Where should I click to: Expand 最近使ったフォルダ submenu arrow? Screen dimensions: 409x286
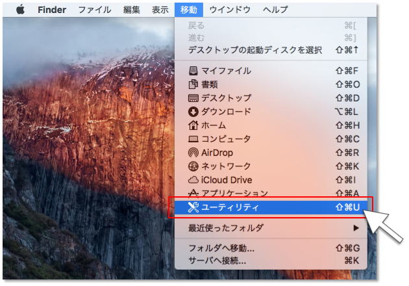pyautogui.click(x=356, y=228)
